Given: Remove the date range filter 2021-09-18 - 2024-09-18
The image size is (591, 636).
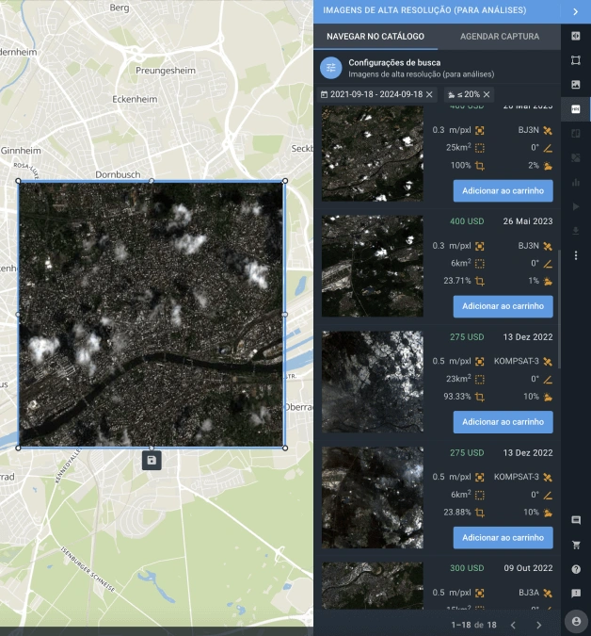Looking at the screenshot, I should click(430, 94).
